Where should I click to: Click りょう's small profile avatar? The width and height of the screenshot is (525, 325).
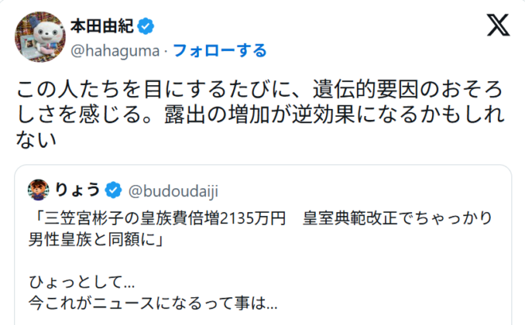pos(38,190)
